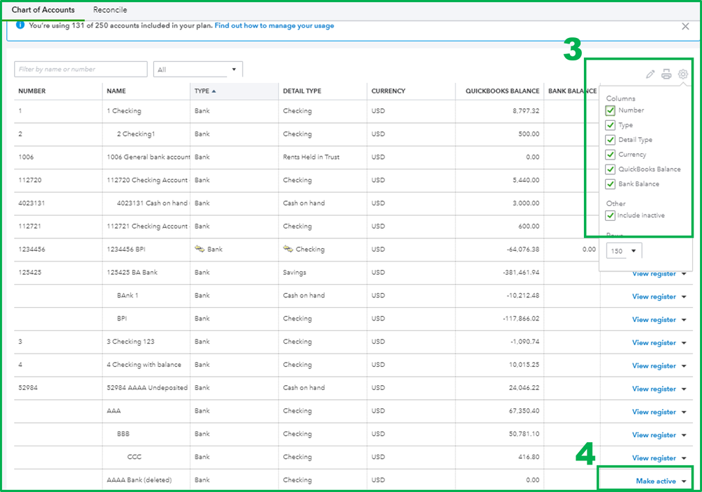Image resolution: width=702 pixels, height=492 pixels.
Task: Click the pencil edit icon
Action: click(650, 75)
